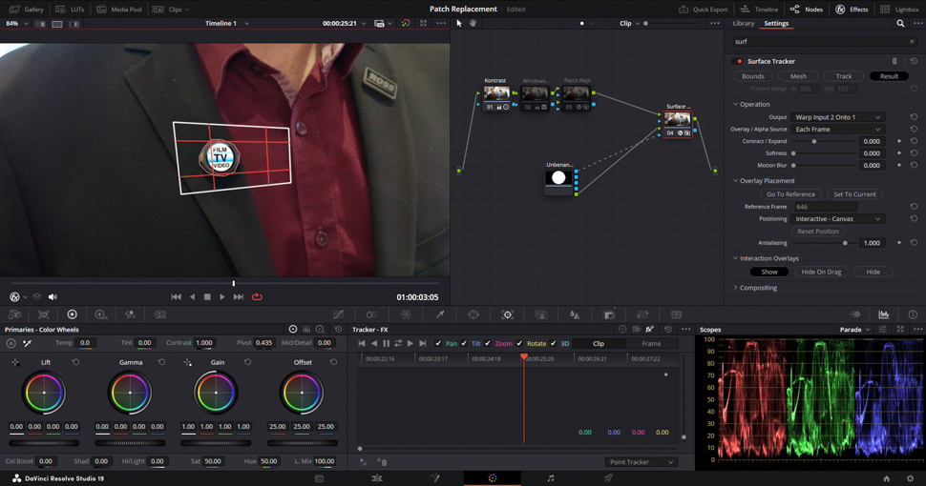Open the Positioning dropdown
Viewport: 926px width, 486px height.
(x=837, y=219)
